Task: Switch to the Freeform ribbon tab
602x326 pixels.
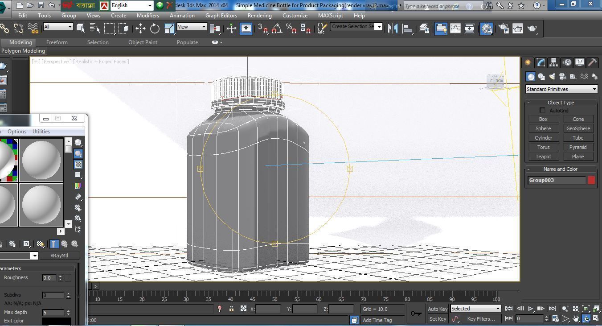Action: pyautogui.click(x=57, y=42)
